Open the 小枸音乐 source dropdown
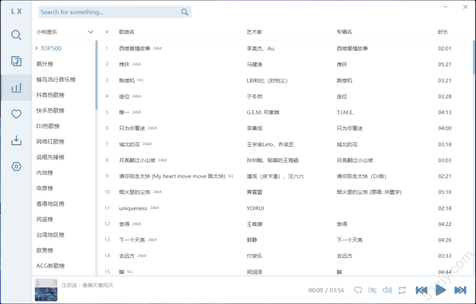The height and width of the screenshot is (304, 476). click(x=65, y=32)
